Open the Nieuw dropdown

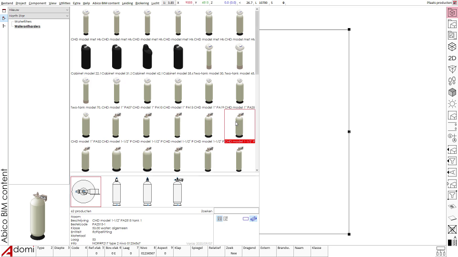(39, 10)
